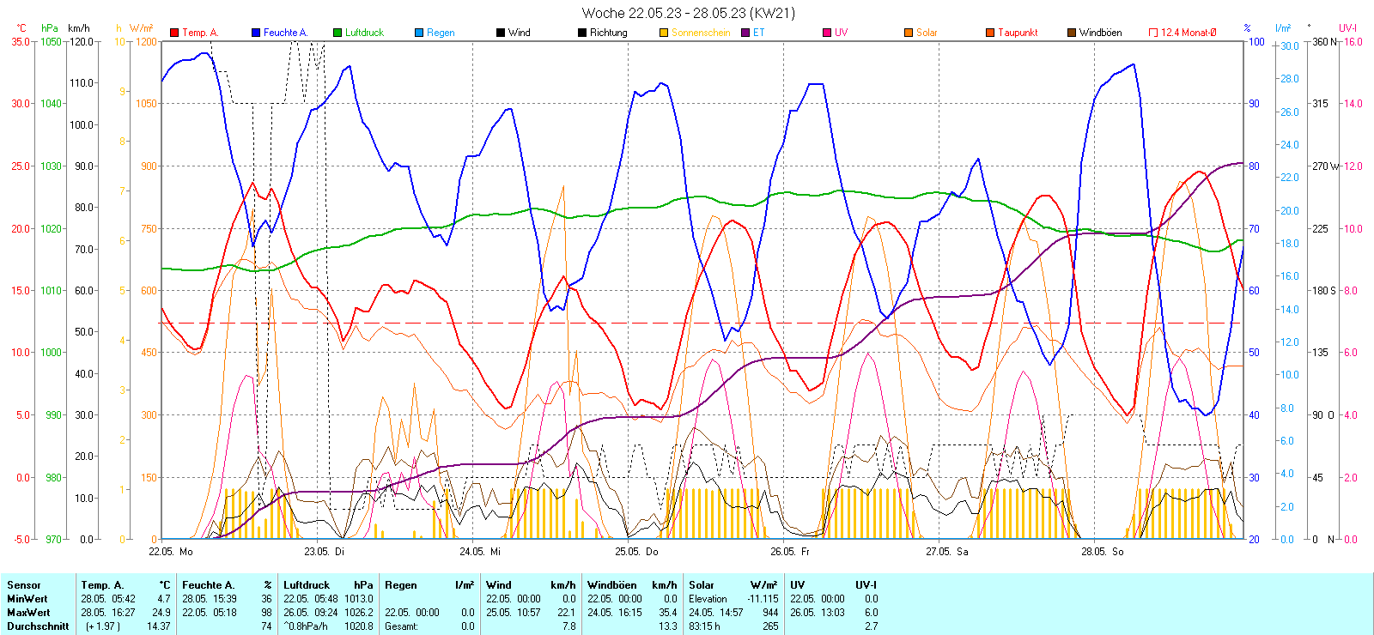This screenshot has width=1374, height=635.
Task: Select the green Luftdruck legend marker
Action: [337, 33]
